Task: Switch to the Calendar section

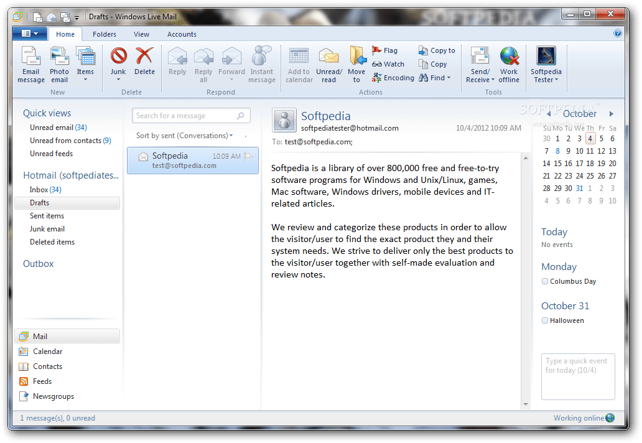Action: tap(40, 352)
